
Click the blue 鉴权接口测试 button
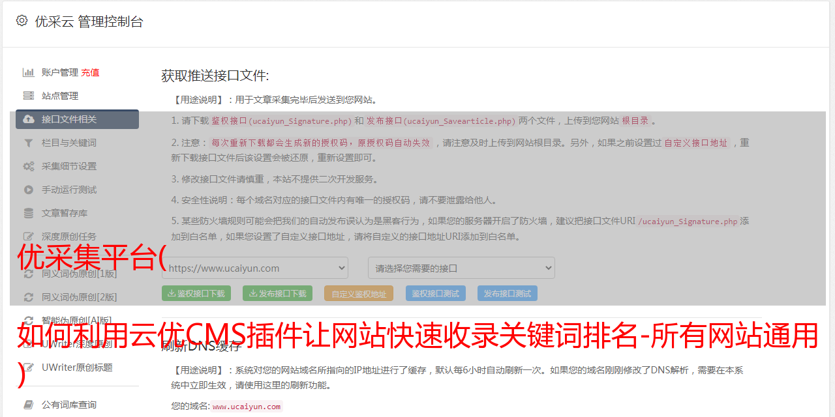pos(436,293)
